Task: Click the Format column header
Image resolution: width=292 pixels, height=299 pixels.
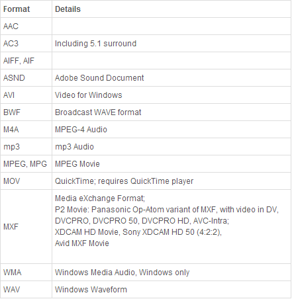Action: (x=26, y=9)
